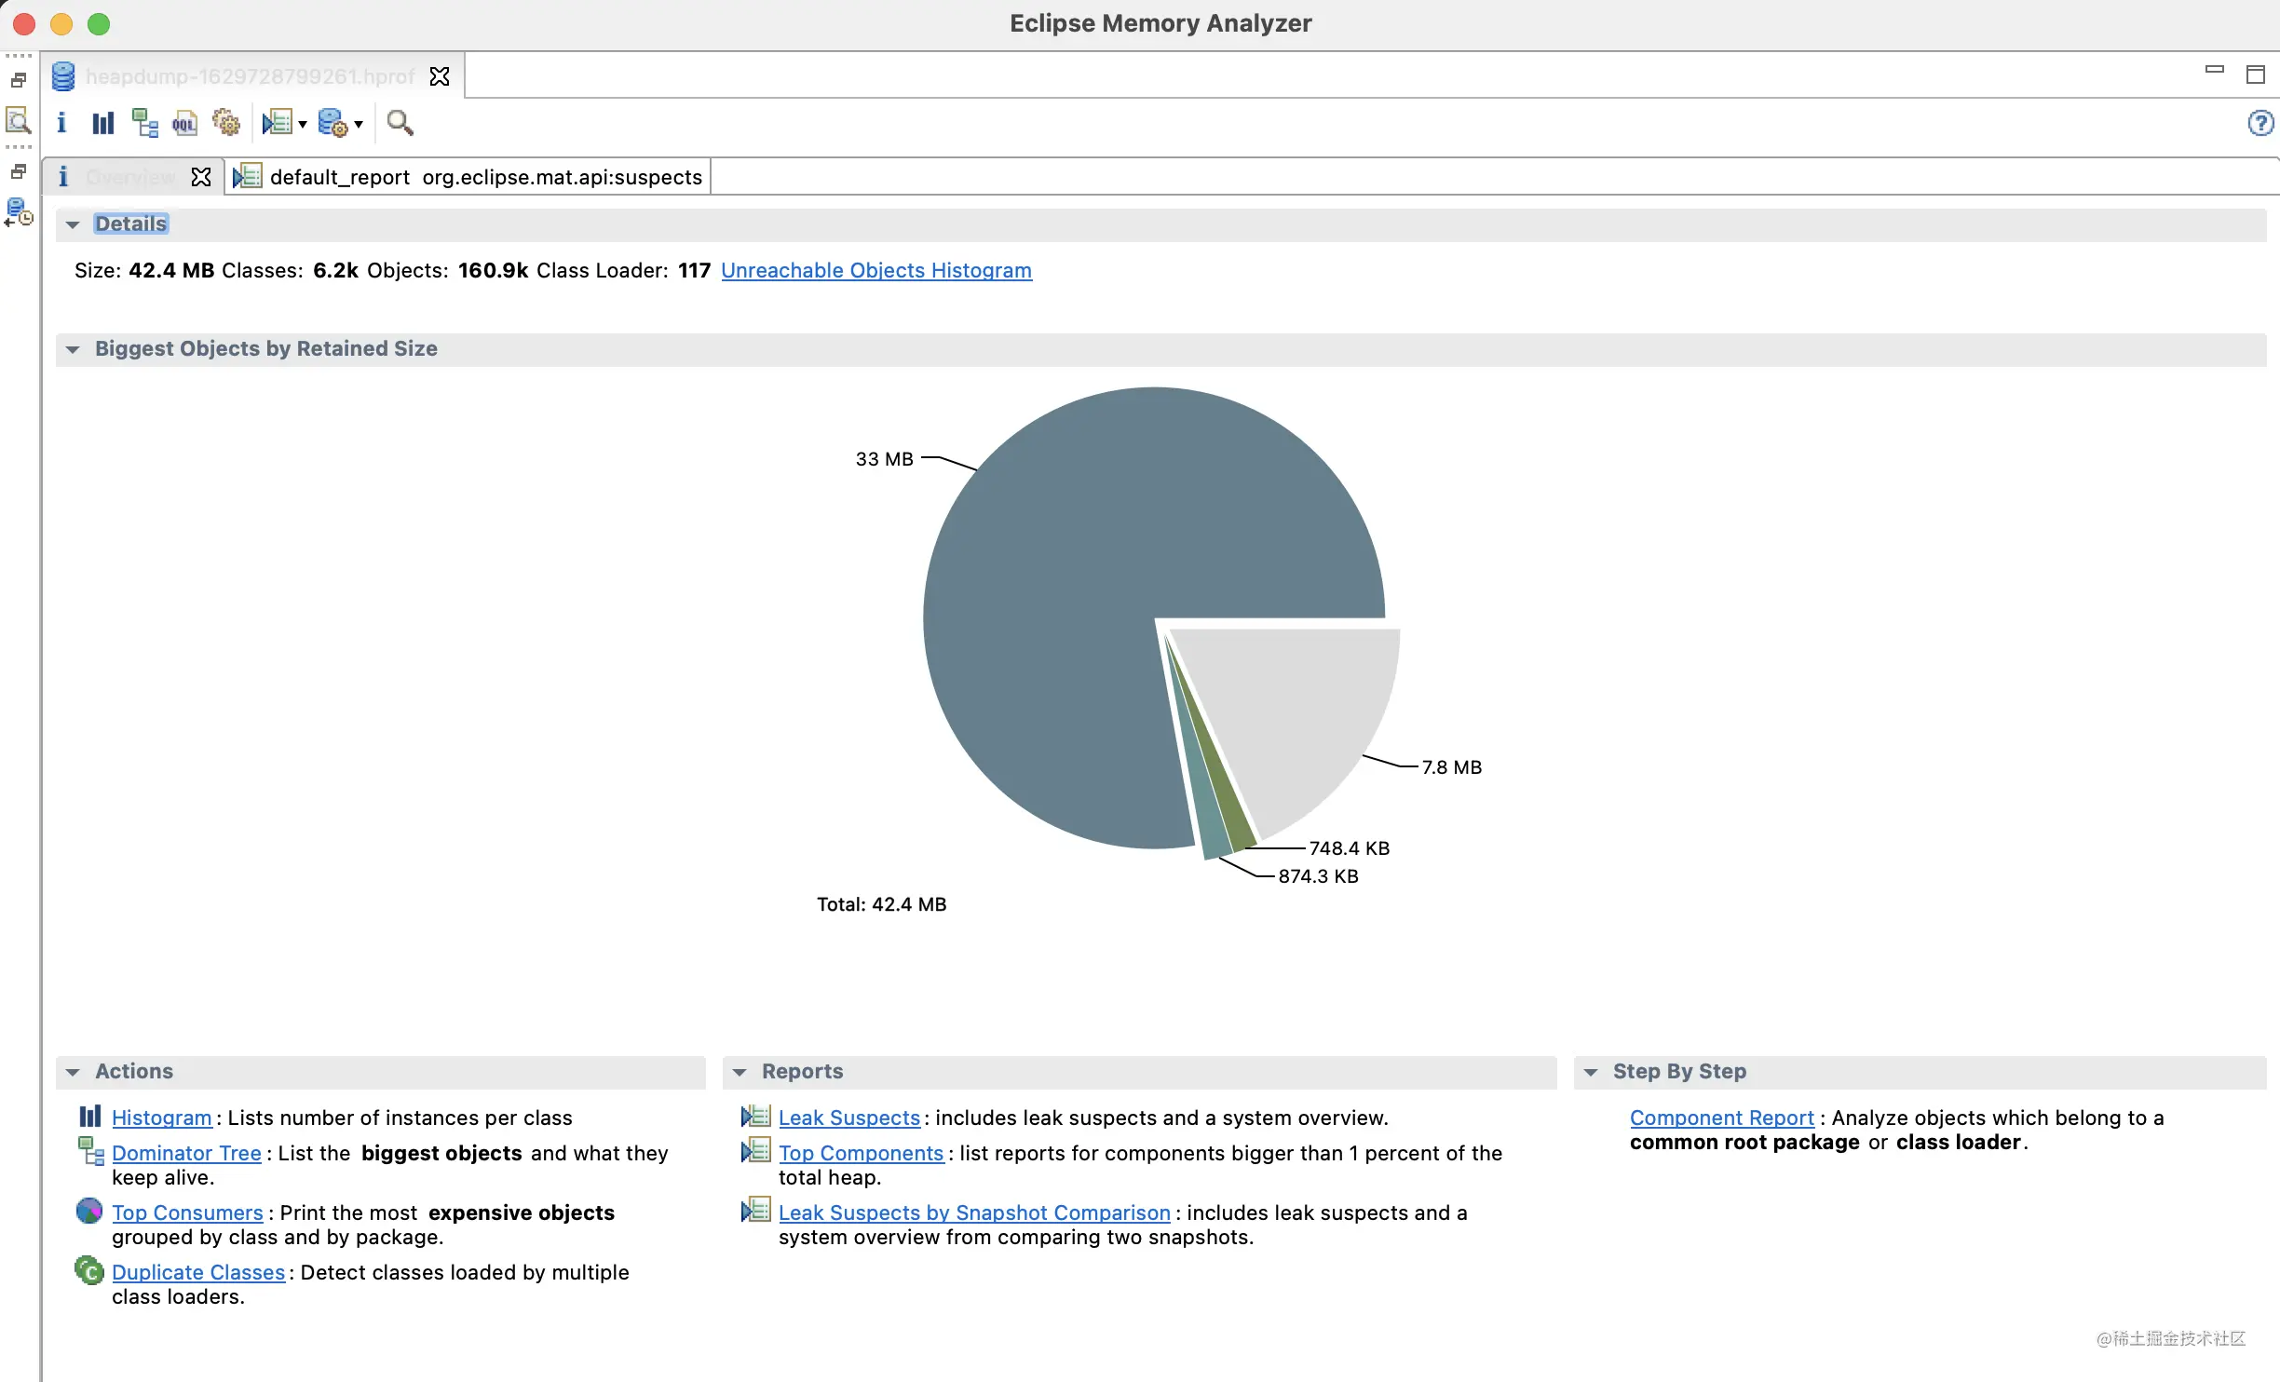Collapse Biggest Objects by Retained Size section

pos(73,349)
